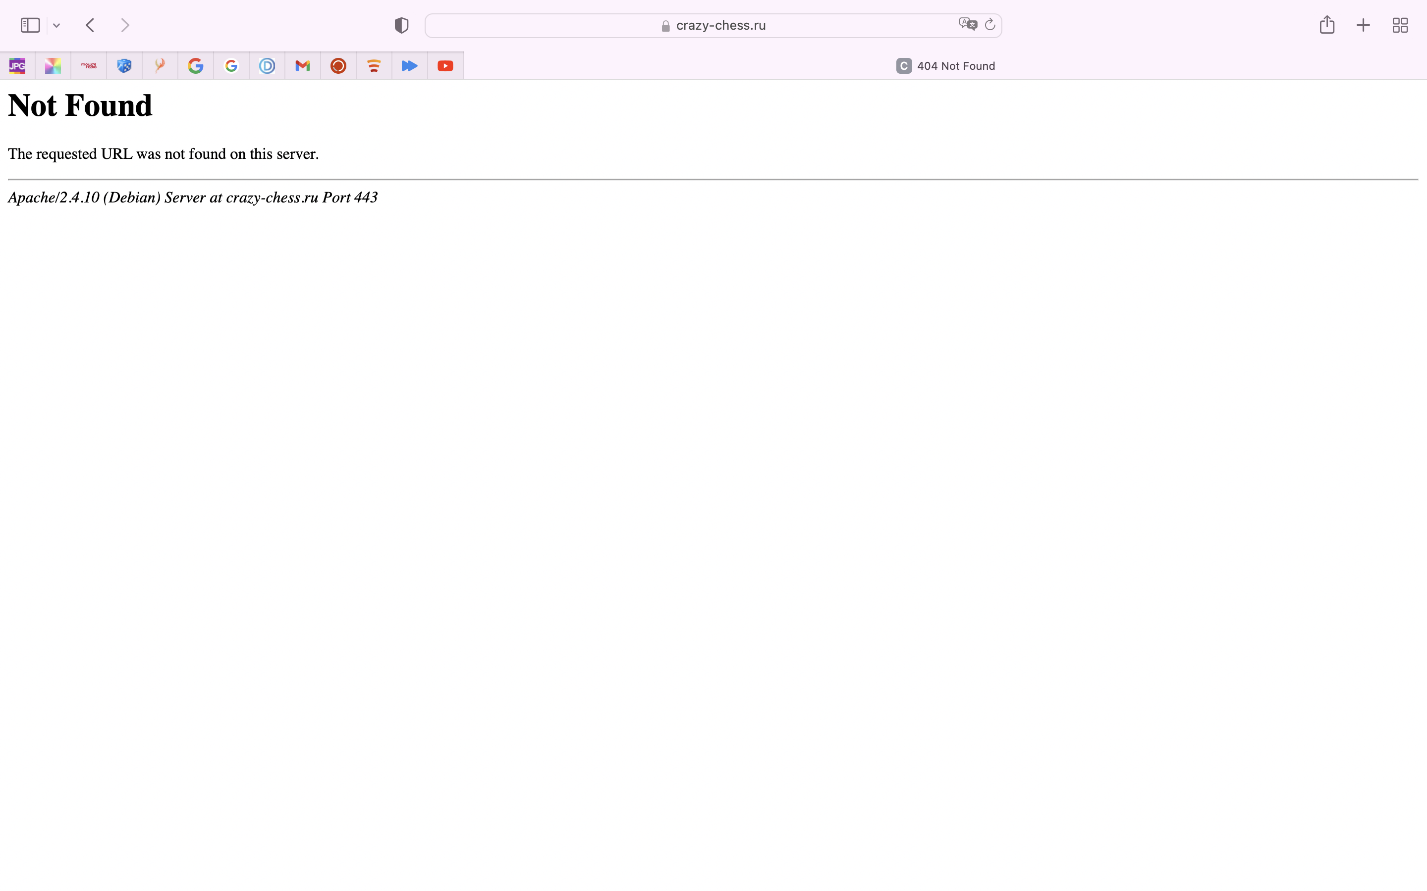Show the tab overview grid
Image resolution: width=1427 pixels, height=891 pixels.
[1400, 25]
